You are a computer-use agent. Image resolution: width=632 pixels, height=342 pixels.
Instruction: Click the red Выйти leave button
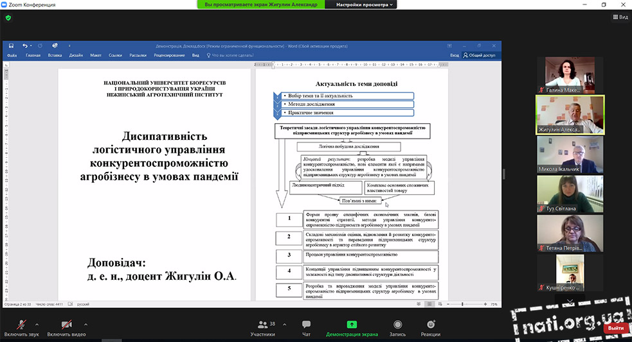pyautogui.click(x=616, y=328)
